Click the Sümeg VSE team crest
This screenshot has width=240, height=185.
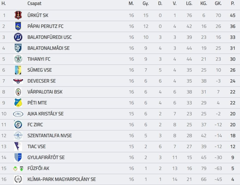tap(18, 70)
